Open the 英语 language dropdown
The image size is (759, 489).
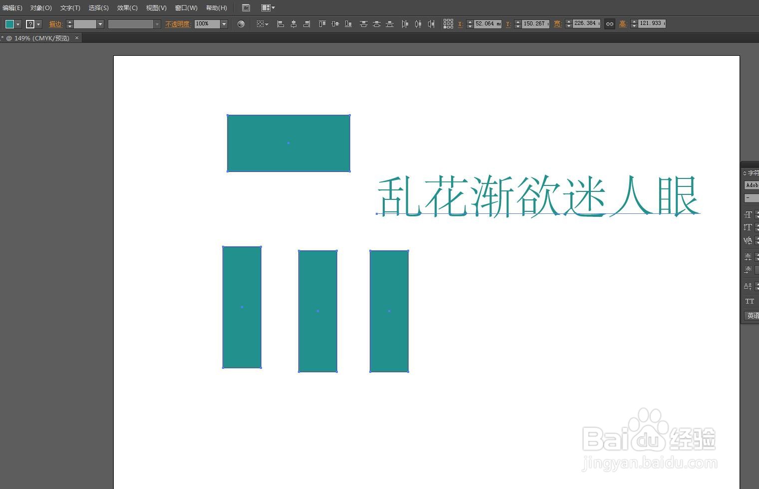tap(752, 316)
